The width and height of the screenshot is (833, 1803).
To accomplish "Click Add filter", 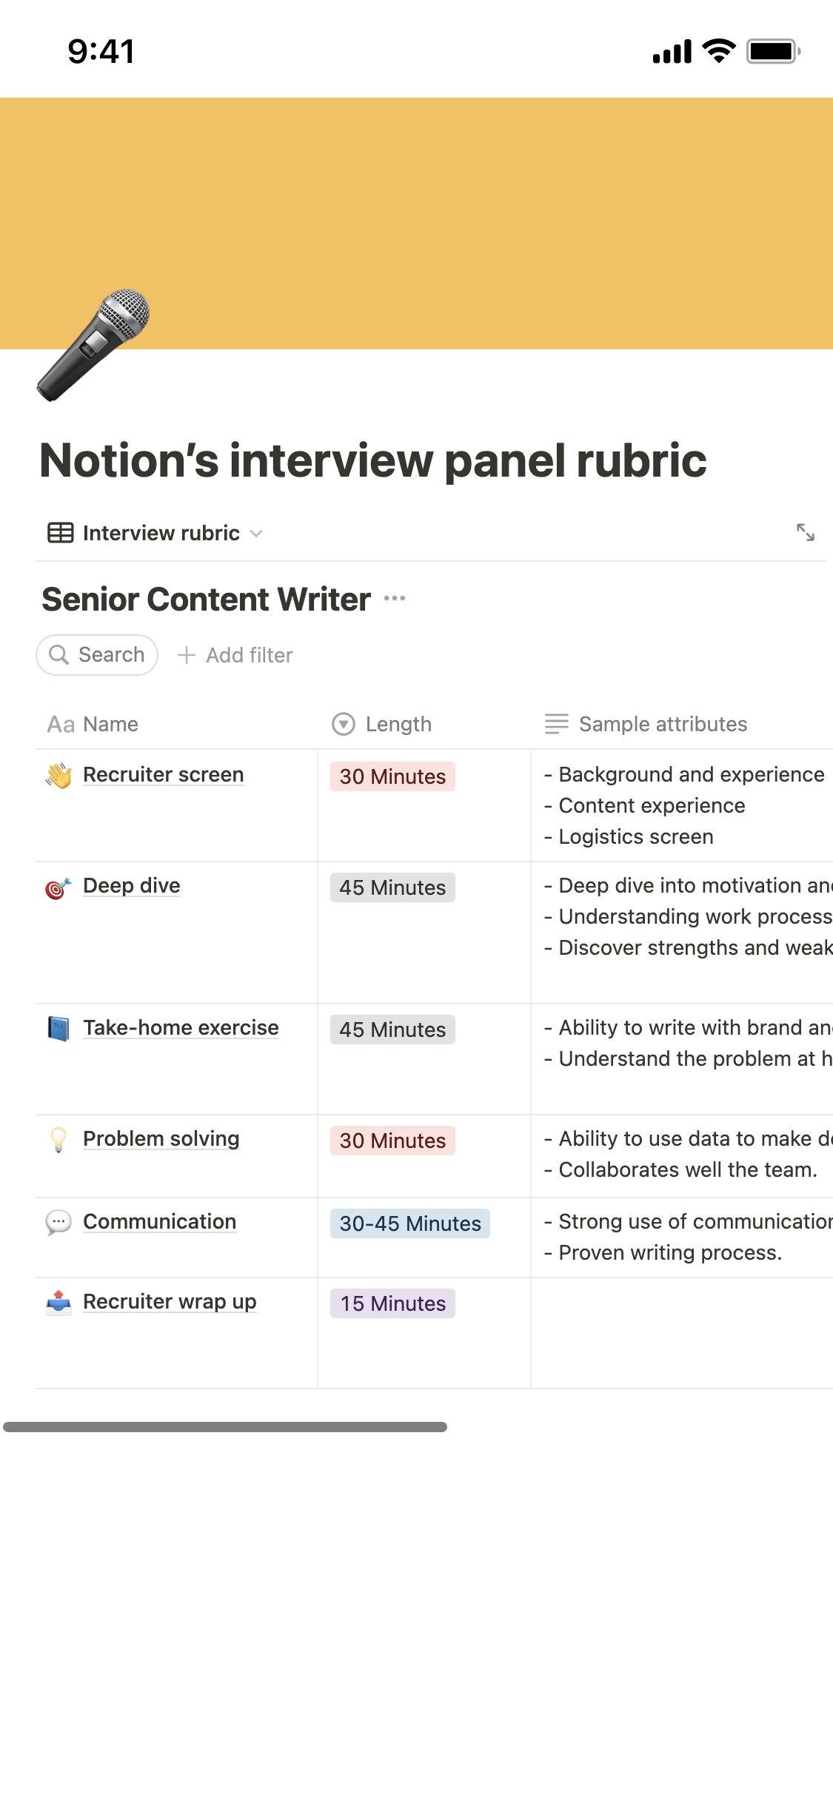I will tap(235, 655).
